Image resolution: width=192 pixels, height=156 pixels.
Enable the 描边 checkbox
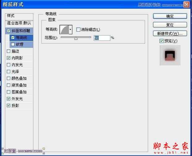coord(8,51)
